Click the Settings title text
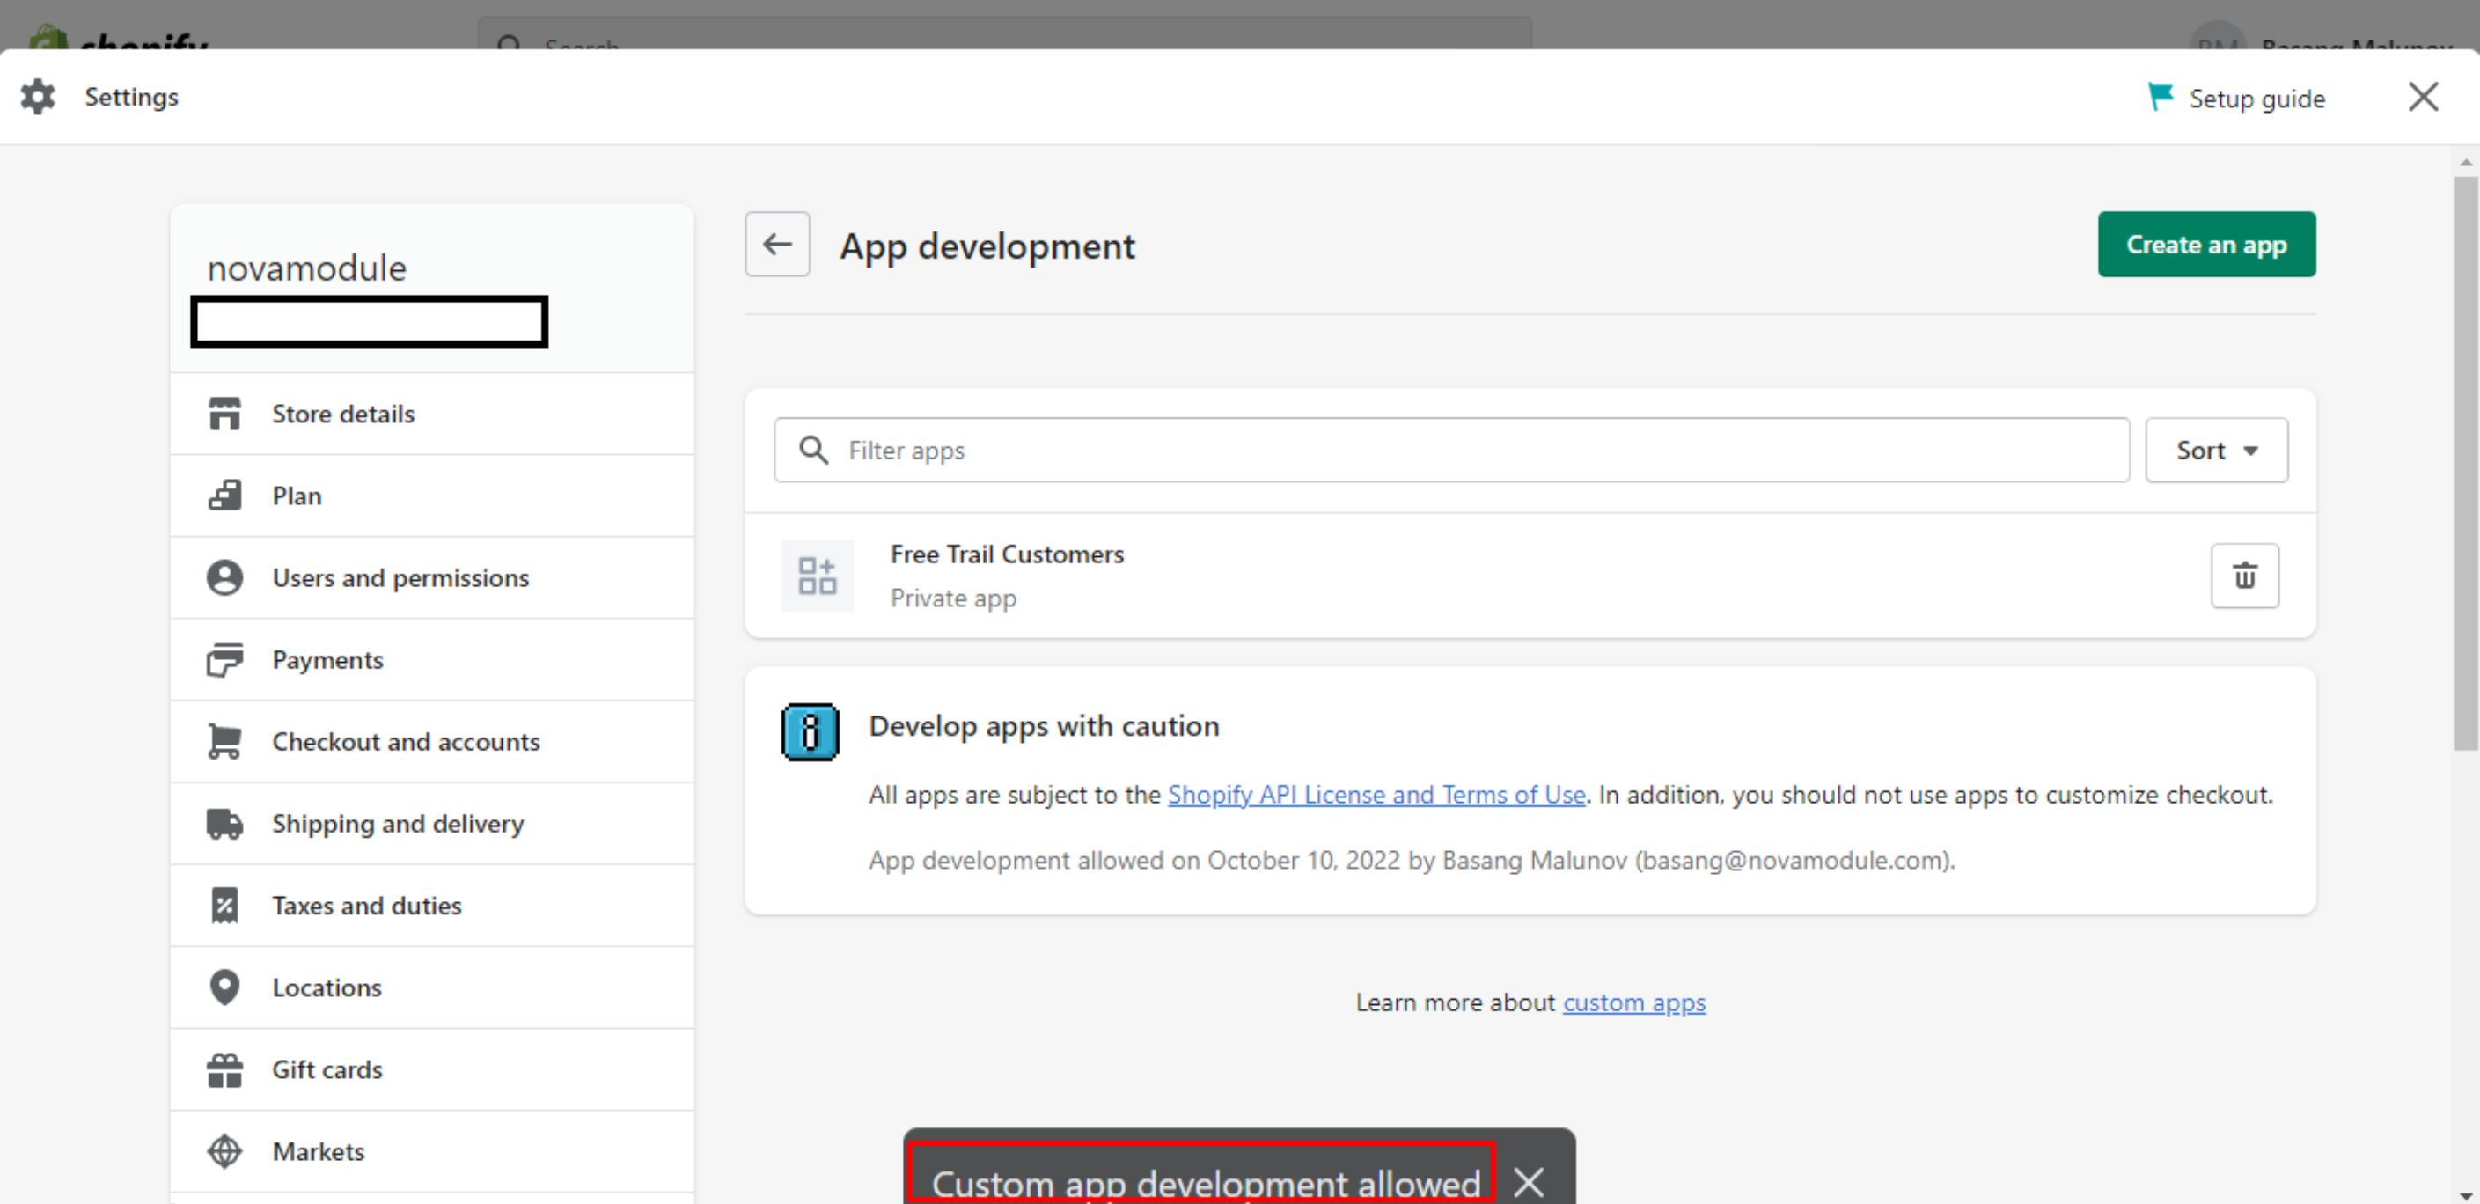 131,97
